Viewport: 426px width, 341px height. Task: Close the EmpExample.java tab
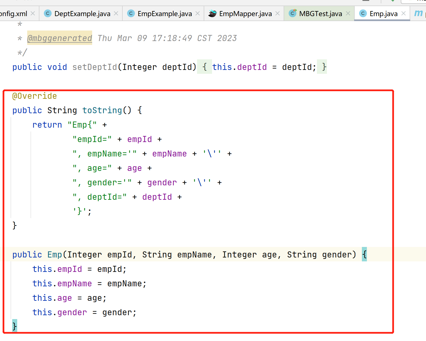(198, 13)
